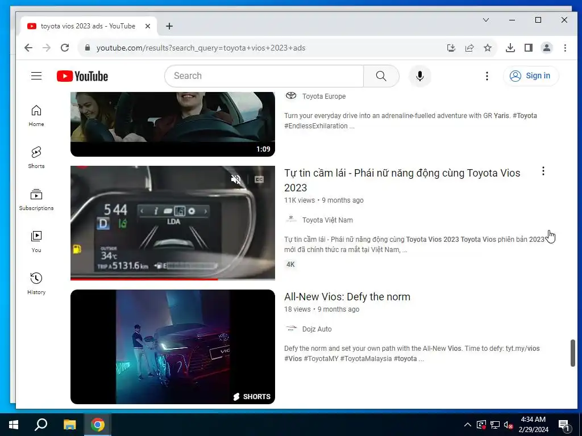Open Chrome downloads
Screen dimensions: 582x436
[510, 48]
